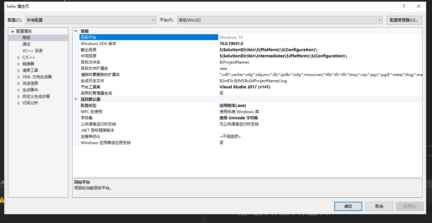Screen dimensions: 432x223
Task: Select the 自定义生成步骤 tree item
Action: 36,97
